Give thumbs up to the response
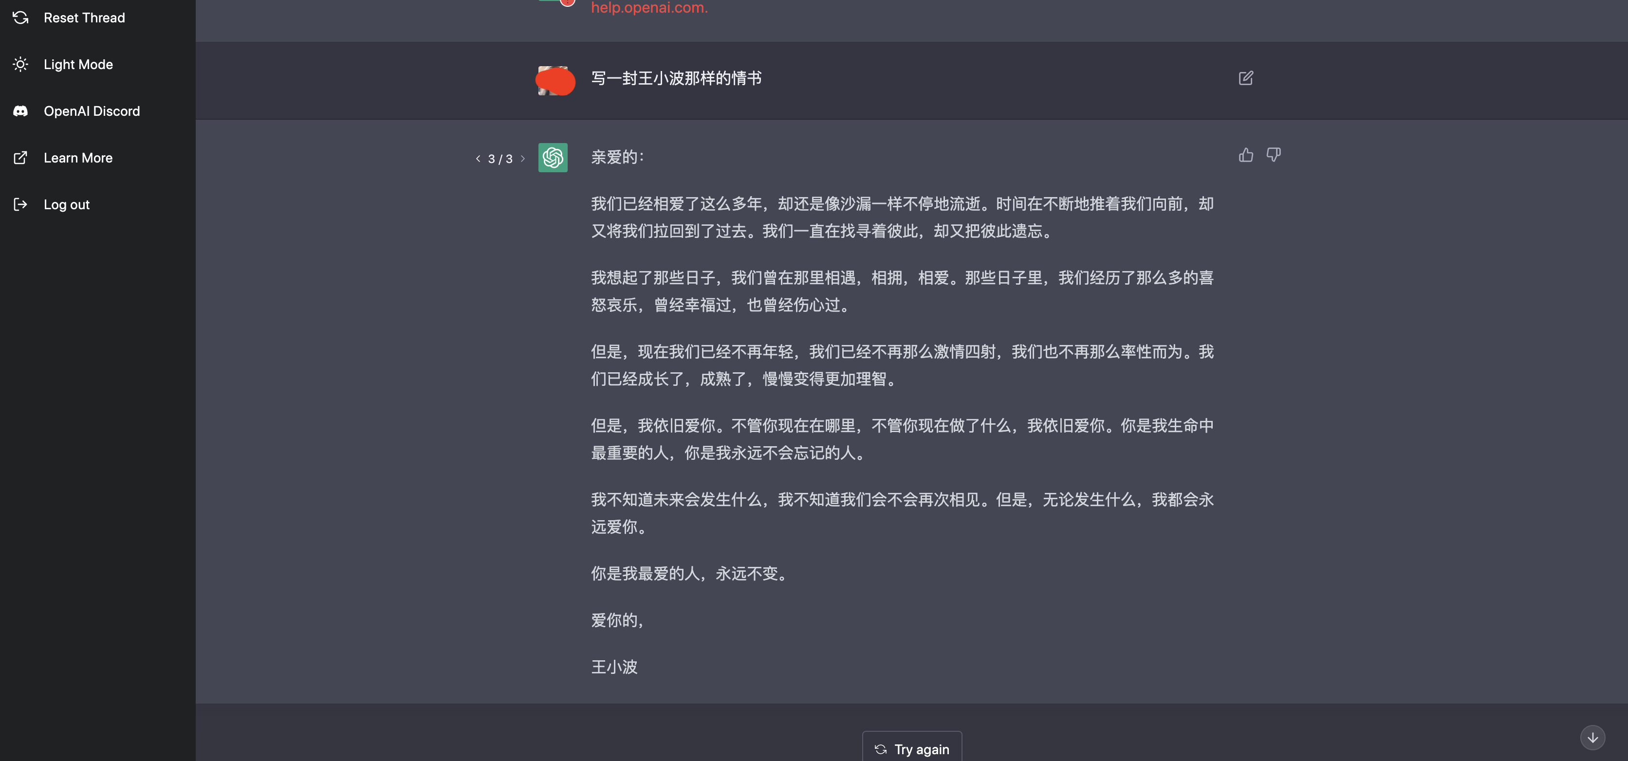The image size is (1628, 761). point(1246,155)
